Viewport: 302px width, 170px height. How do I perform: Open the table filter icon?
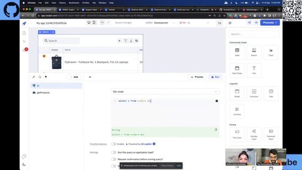(x=126, y=41)
